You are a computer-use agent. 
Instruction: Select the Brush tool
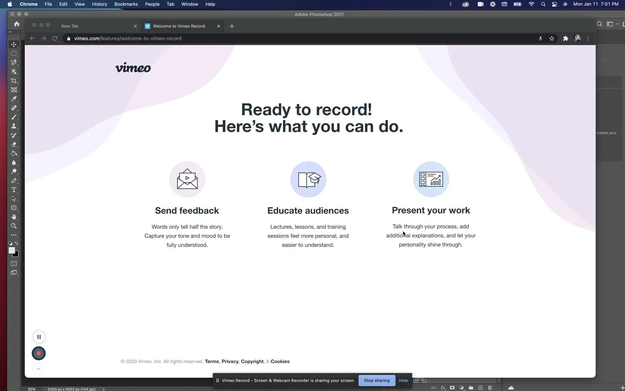14,117
